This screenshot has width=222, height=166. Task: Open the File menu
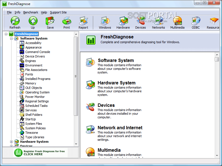tap(9, 12)
